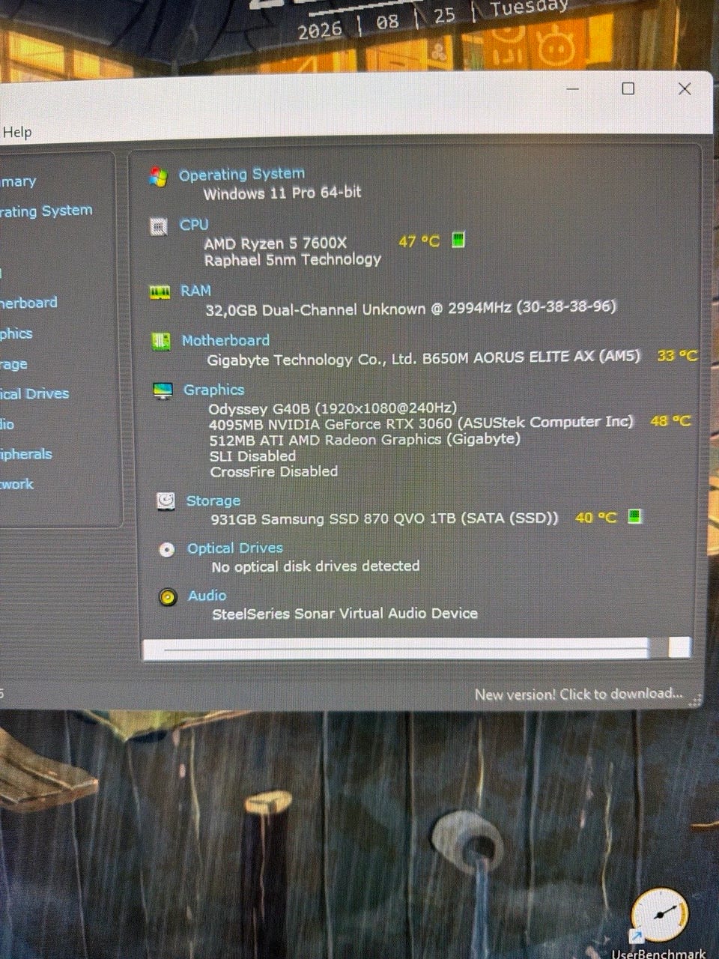The height and width of the screenshot is (959, 719).
Task: Click the green Storage temperature indicator icon
Action: (x=634, y=516)
